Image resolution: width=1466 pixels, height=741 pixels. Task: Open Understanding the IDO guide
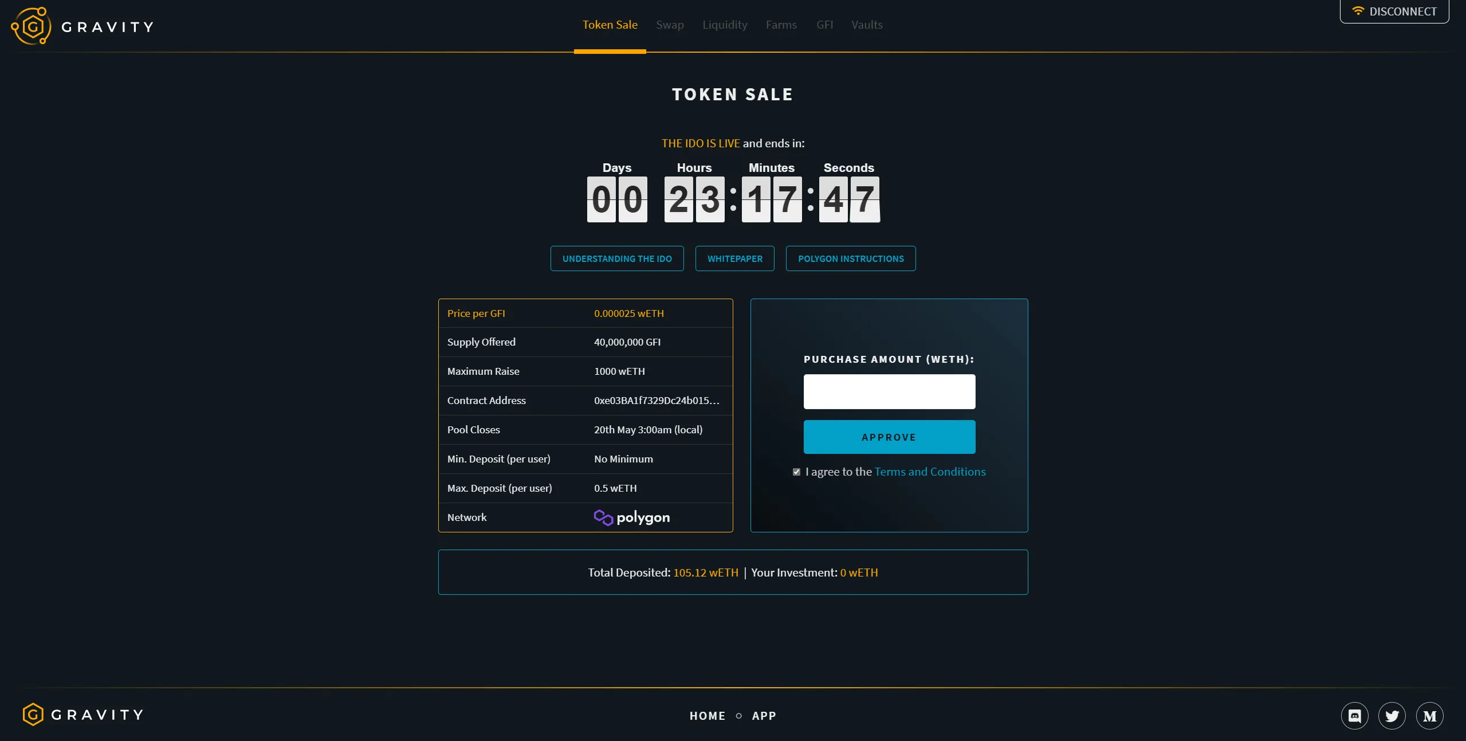[x=617, y=258]
